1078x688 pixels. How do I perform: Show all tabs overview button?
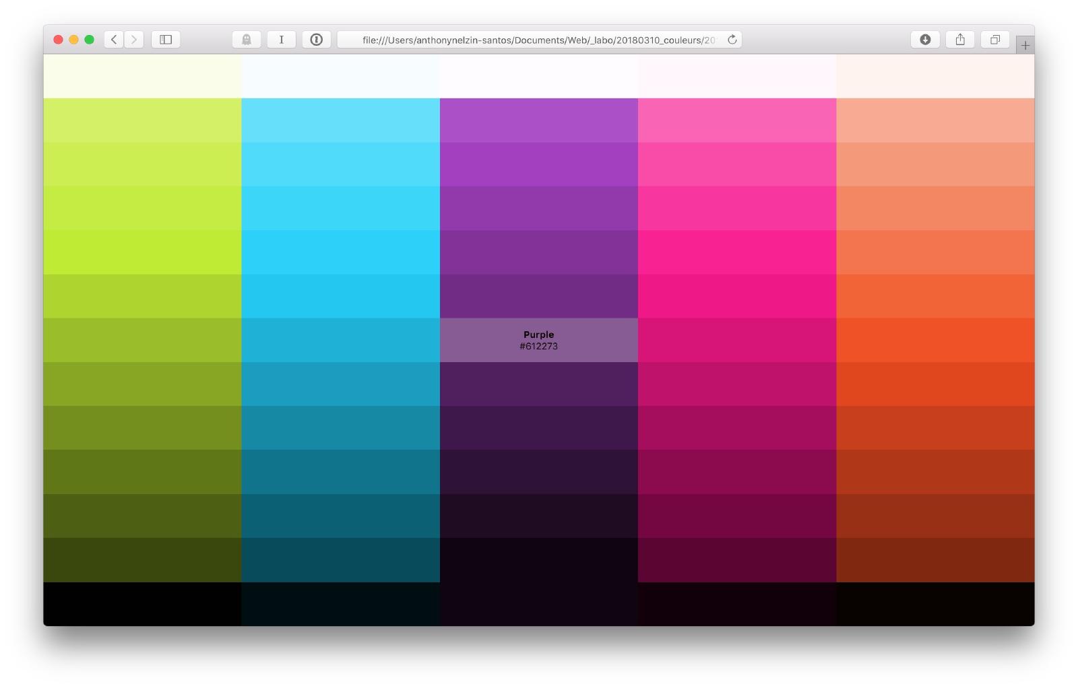click(x=994, y=40)
